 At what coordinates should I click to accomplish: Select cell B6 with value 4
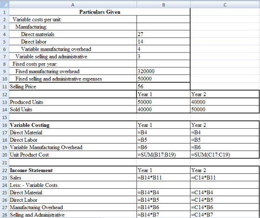click(163, 49)
